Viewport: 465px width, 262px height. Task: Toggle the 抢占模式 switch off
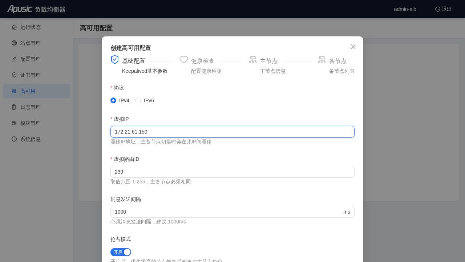coord(121,252)
